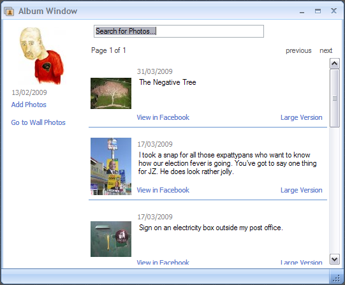
Task: Open the electricity box sign thumbnail
Action: coord(111,239)
